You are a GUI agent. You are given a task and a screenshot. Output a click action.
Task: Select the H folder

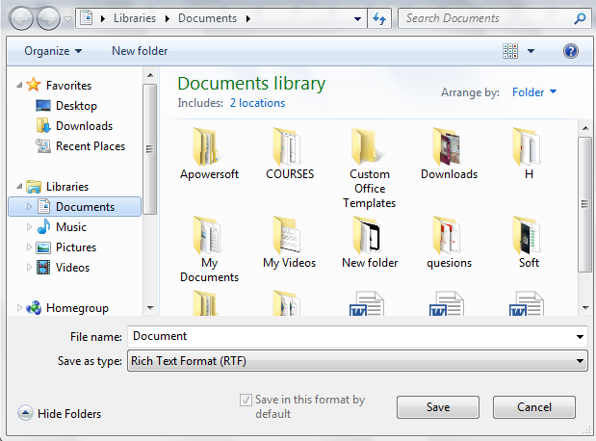[529, 154]
